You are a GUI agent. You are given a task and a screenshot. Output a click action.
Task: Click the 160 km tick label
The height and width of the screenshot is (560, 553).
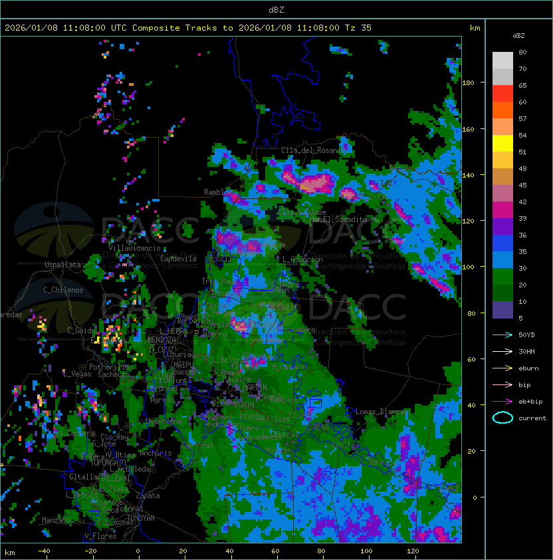tap(468, 129)
